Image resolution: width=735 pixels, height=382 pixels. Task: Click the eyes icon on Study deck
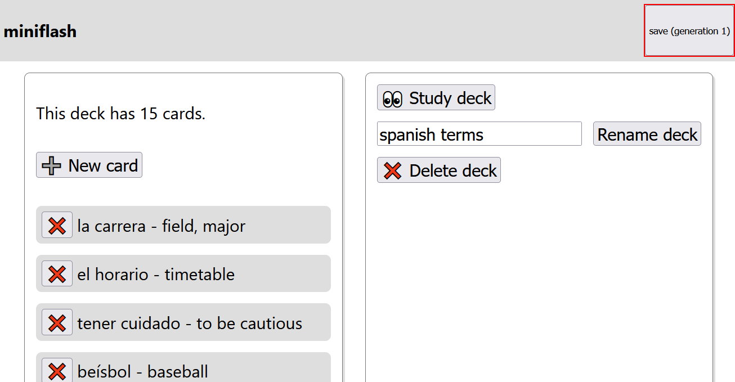coord(392,98)
